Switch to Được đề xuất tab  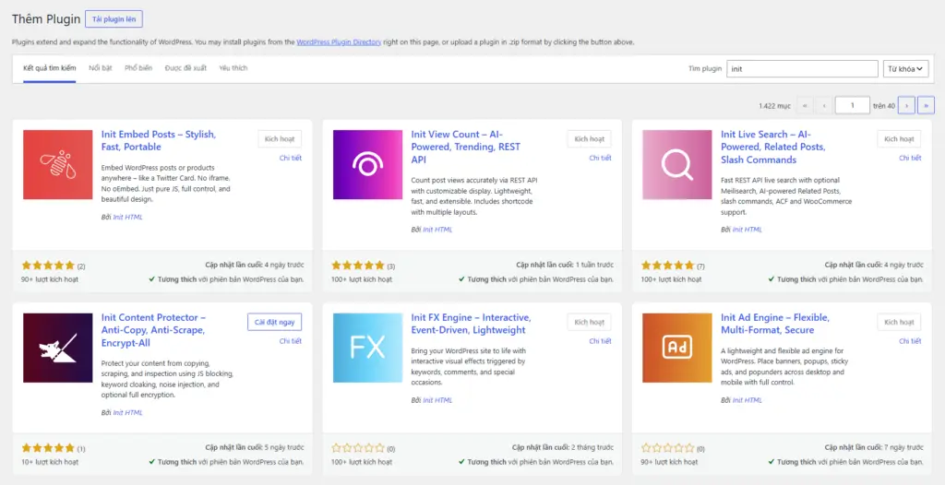pos(185,68)
